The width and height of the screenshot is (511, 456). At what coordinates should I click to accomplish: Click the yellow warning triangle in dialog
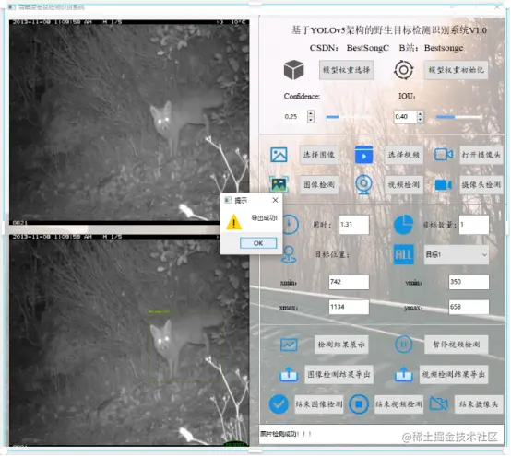coord(233,222)
